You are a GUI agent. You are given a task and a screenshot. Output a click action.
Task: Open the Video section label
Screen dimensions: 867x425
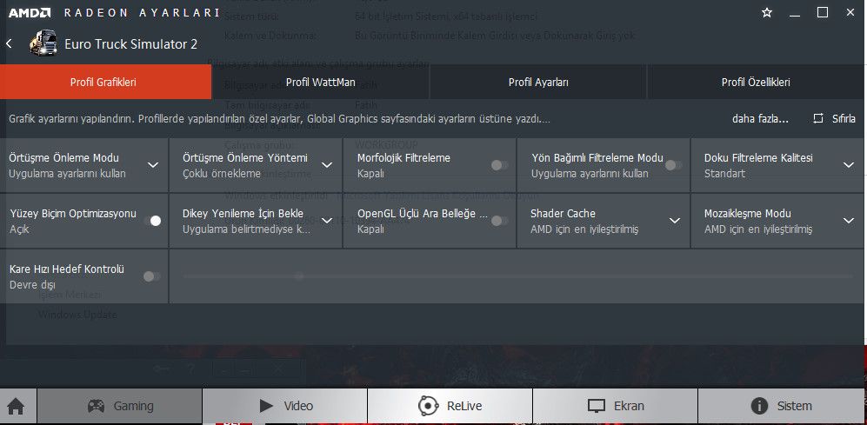pyautogui.click(x=298, y=406)
